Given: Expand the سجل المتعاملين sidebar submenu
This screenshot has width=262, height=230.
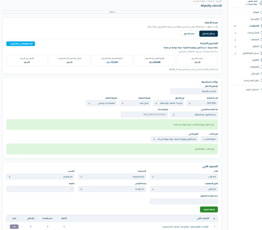Looking at the screenshot, I should 235,53.
